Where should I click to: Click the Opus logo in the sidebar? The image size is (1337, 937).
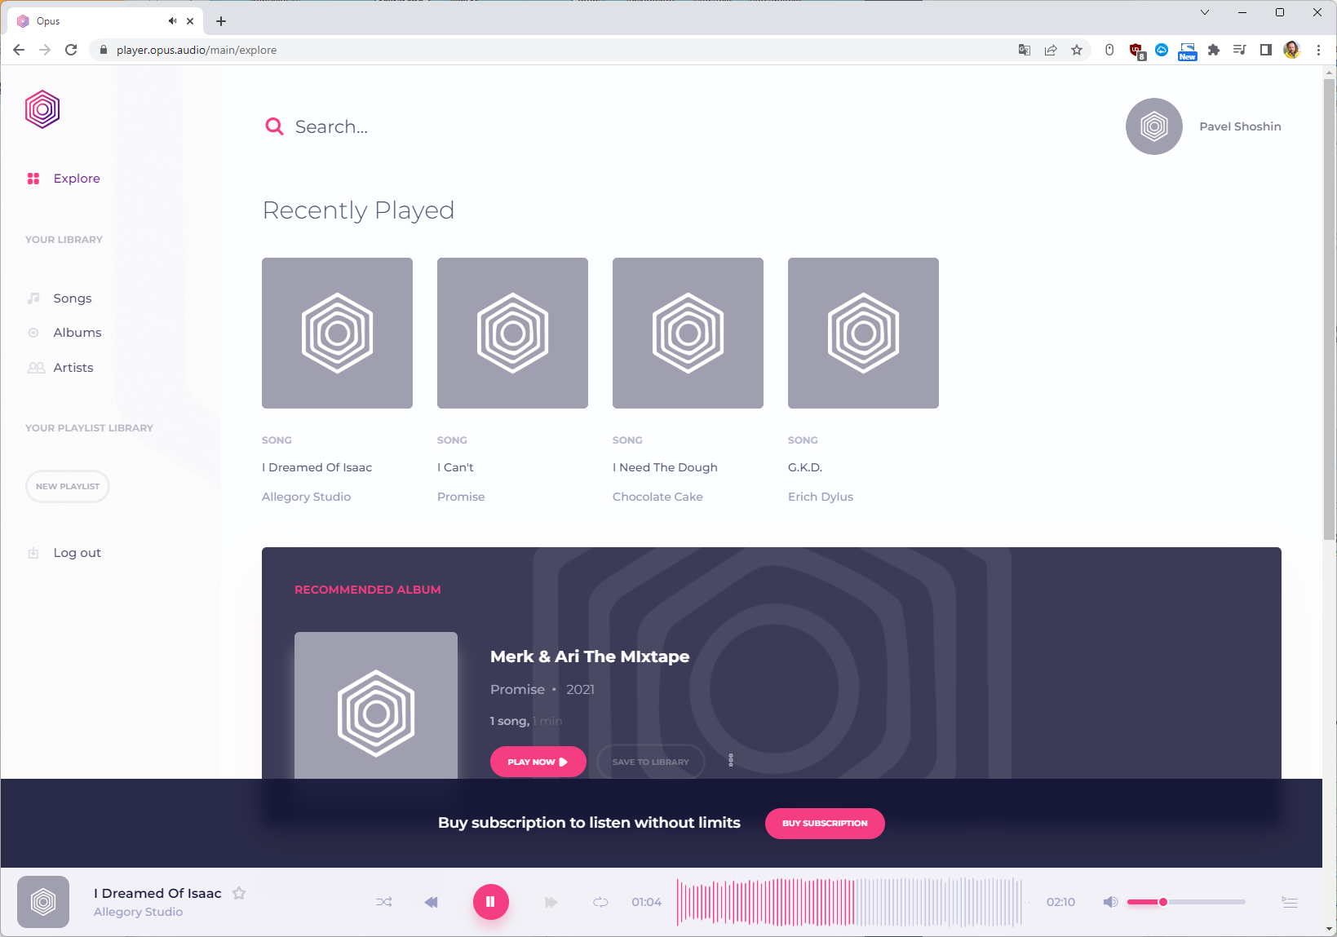coord(42,109)
